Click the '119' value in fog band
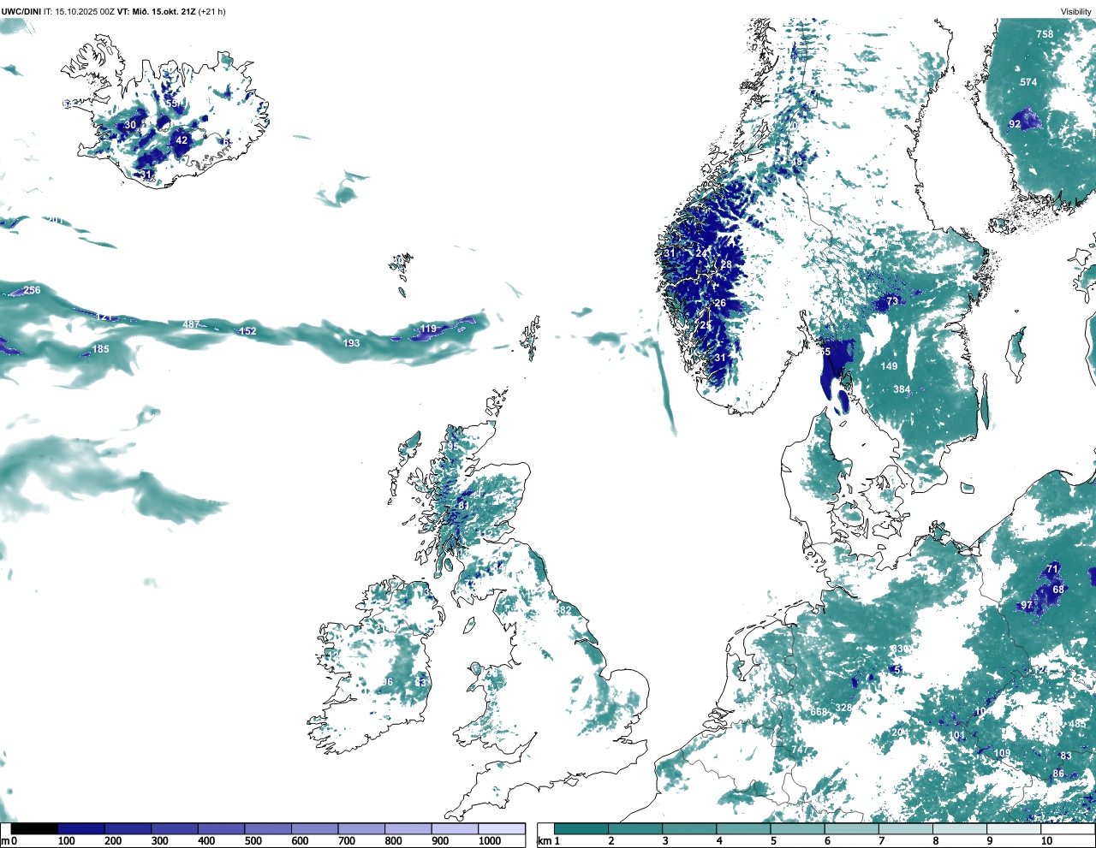The image size is (1096, 848). (x=428, y=329)
